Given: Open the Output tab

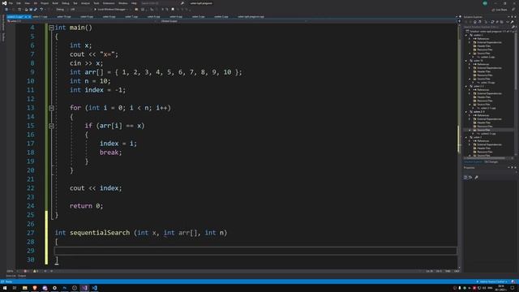Looking at the screenshot, I should [x=22, y=276].
